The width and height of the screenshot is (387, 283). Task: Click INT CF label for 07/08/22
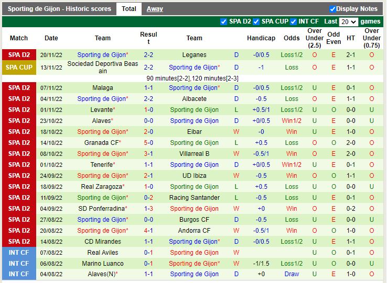point(19,253)
